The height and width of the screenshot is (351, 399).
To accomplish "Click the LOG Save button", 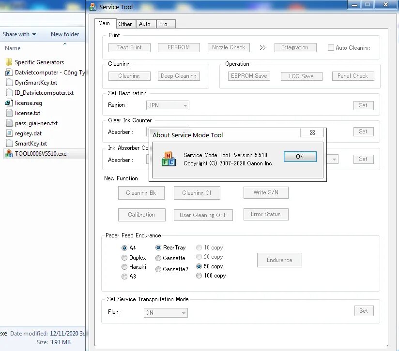I will click(x=301, y=76).
